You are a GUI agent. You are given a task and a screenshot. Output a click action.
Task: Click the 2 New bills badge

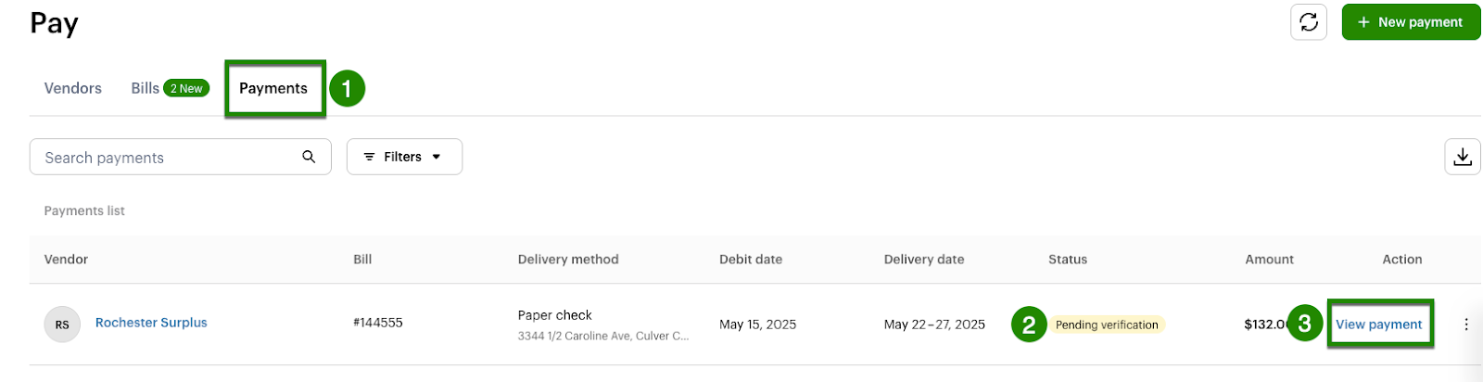186,88
